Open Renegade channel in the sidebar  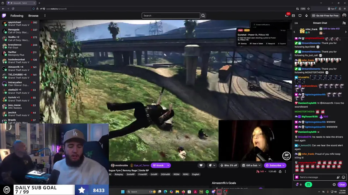(20, 31)
